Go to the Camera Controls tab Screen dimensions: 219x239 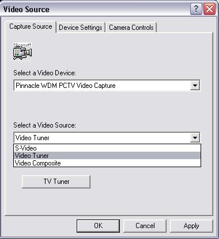[131, 28]
